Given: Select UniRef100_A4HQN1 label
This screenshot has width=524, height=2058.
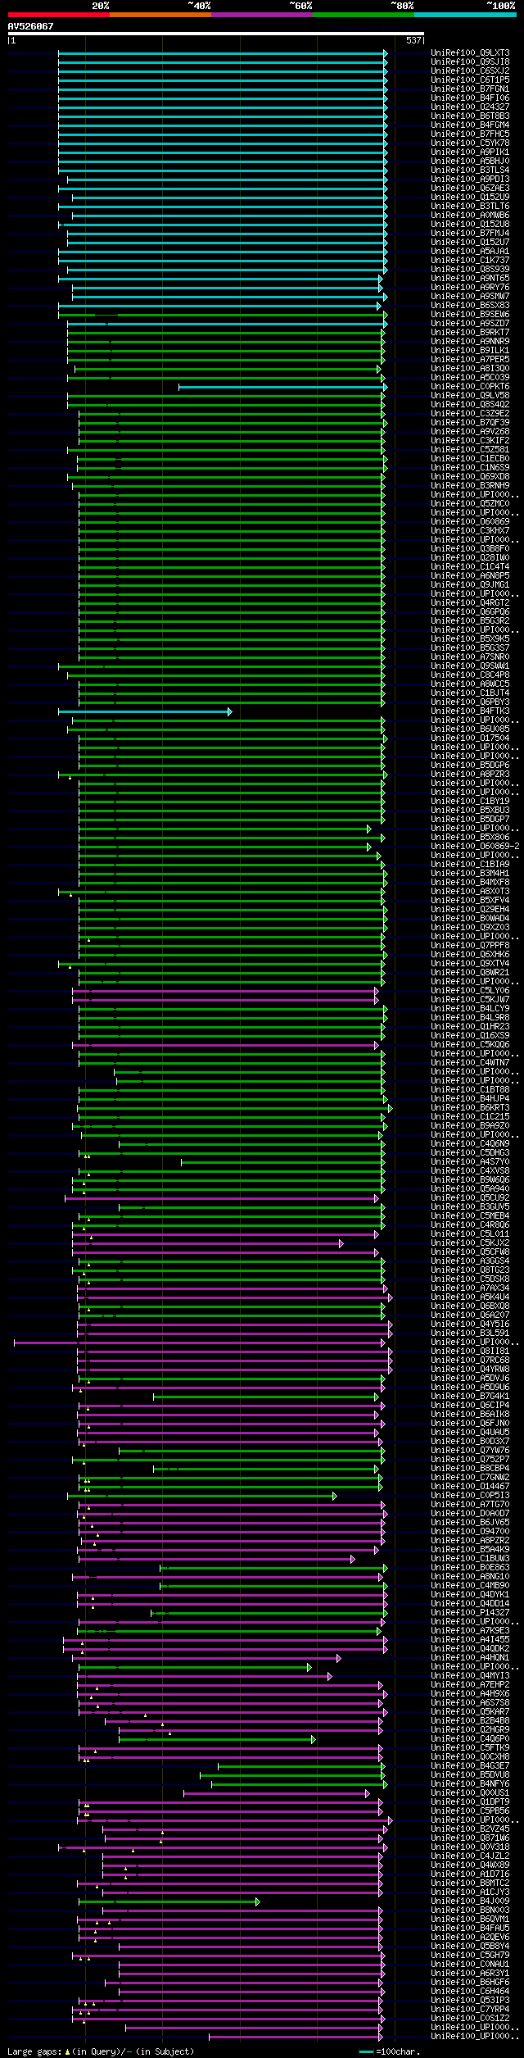Looking at the screenshot, I should point(470,1658).
